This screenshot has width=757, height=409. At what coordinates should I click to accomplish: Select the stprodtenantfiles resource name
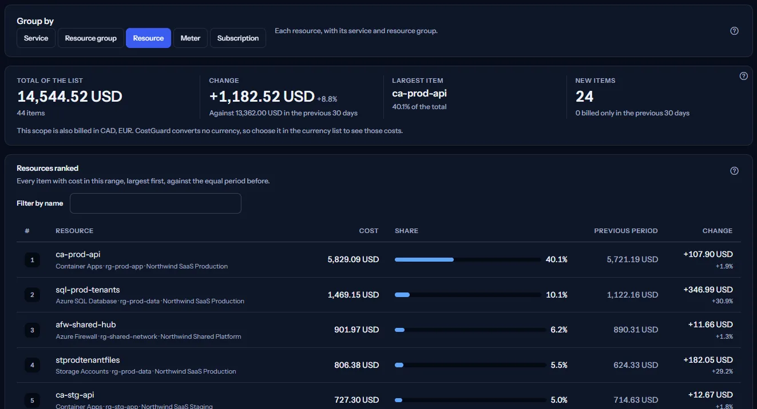tap(88, 360)
